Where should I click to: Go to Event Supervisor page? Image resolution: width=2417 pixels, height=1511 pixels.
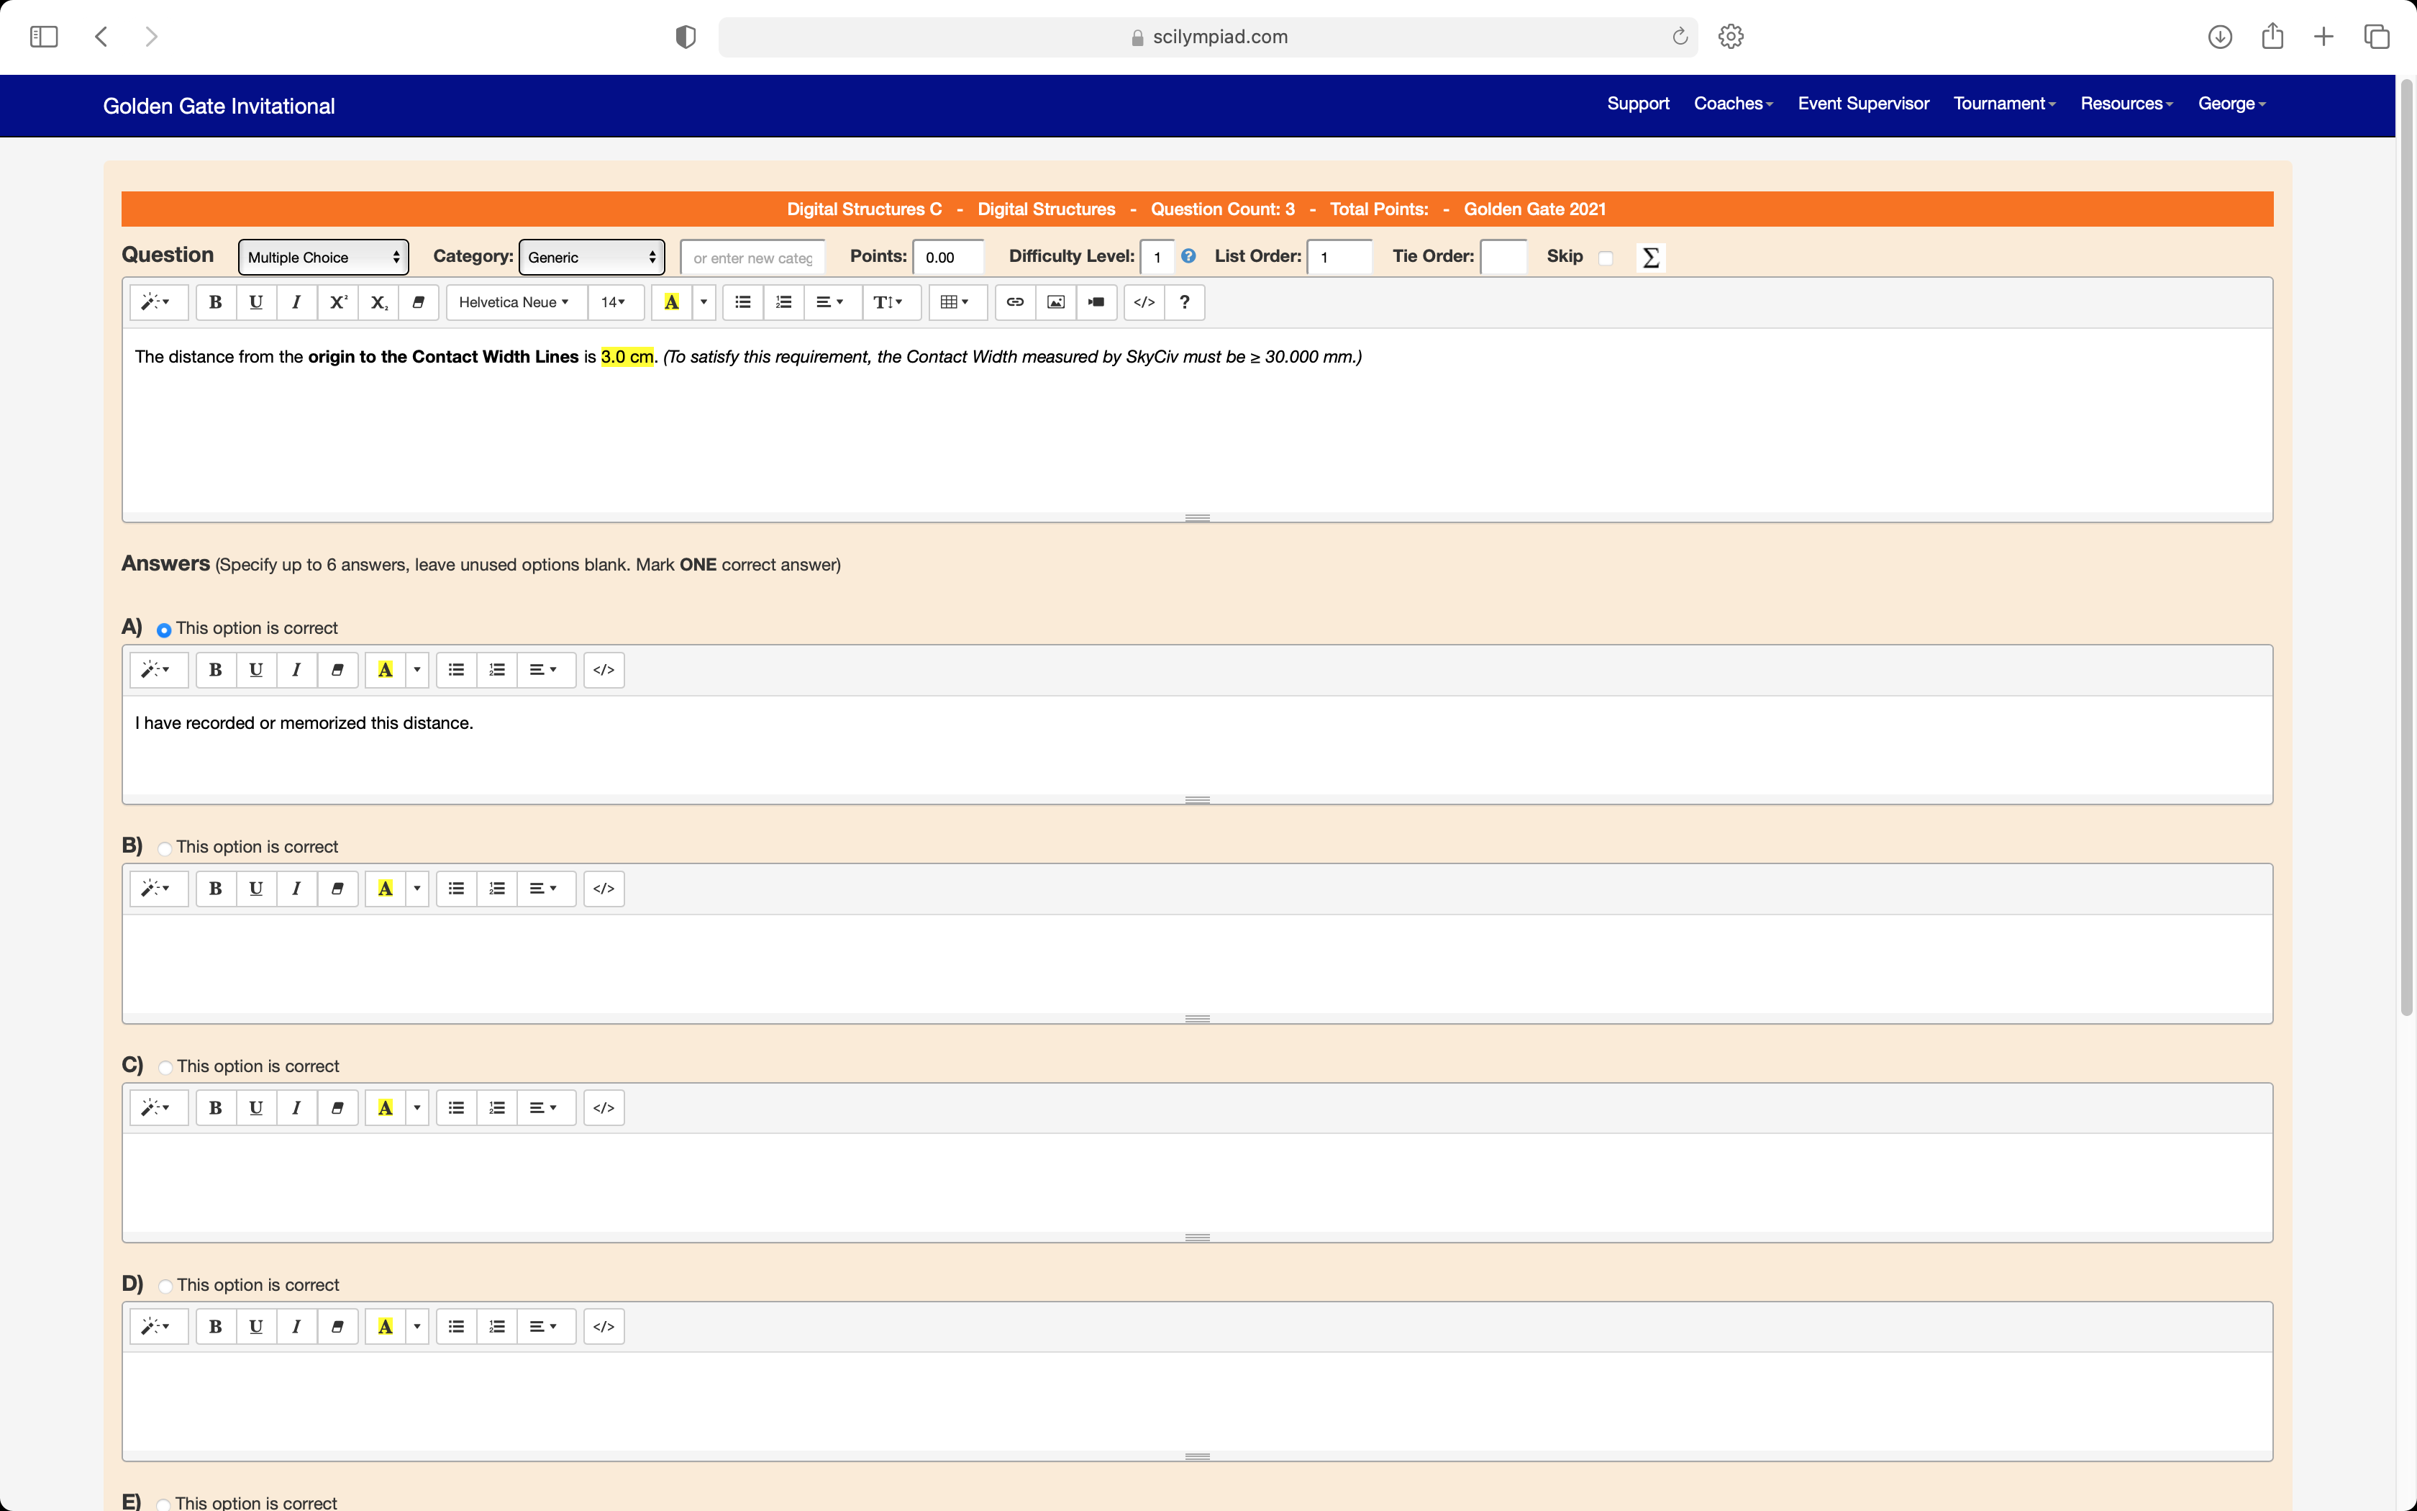point(1862,104)
